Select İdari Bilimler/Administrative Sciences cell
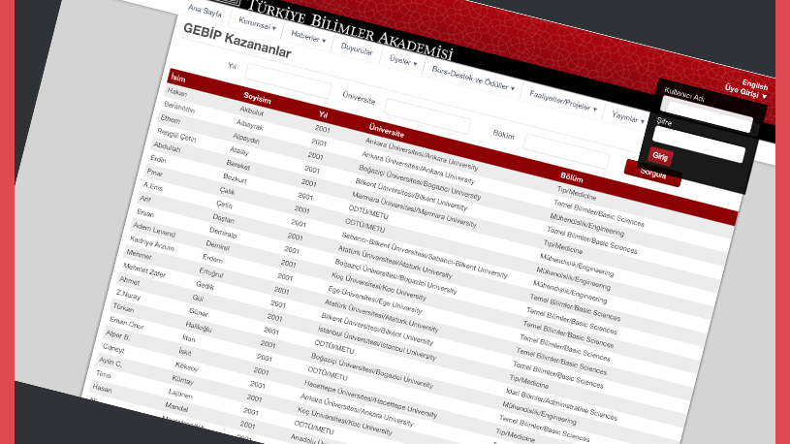This screenshot has width=790, height=444. point(561,403)
